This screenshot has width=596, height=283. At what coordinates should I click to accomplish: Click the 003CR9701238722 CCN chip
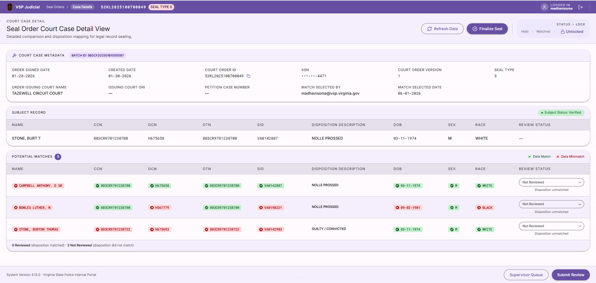click(113, 229)
